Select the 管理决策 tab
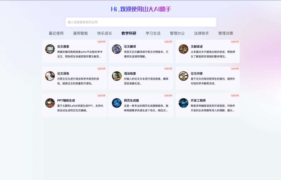 pyautogui.click(x=226, y=33)
